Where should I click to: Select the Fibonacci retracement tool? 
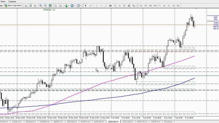pyautogui.click(x=115, y=6)
